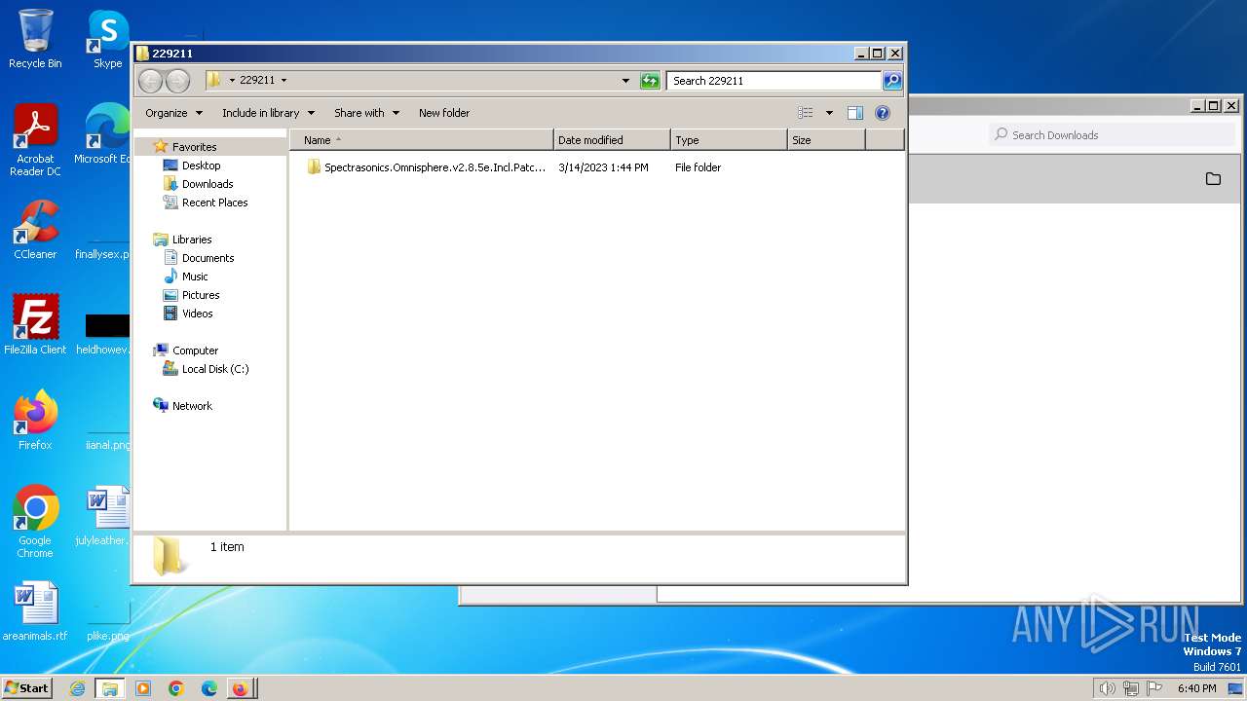Select the Spectrasonics.Omnisphere folder
This screenshot has width=1247, height=701.
(x=435, y=167)
